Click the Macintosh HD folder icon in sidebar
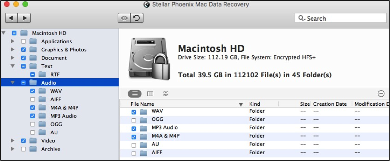Image resolution: width=390 pixels, height=161 pixels. [24, 33]
